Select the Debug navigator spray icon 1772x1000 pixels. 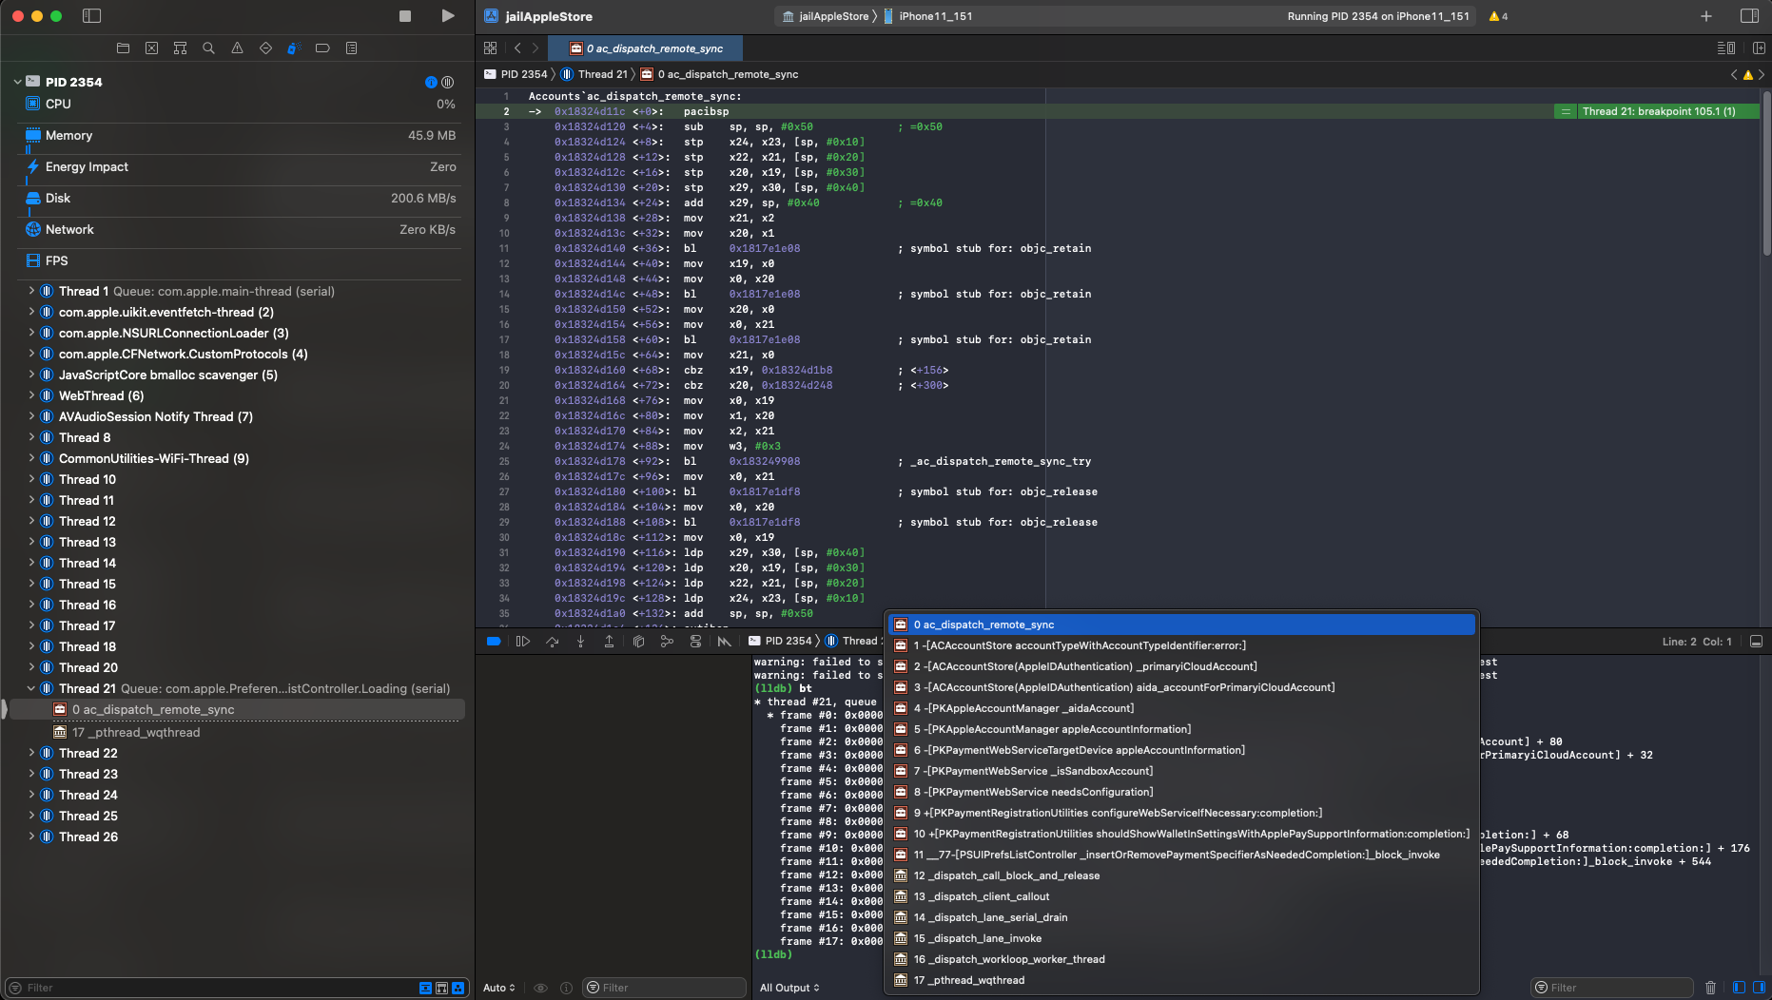[x=294, y=48]
